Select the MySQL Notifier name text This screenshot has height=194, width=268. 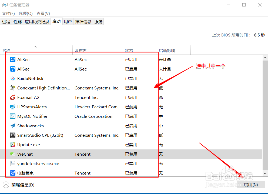click(32, 116)
